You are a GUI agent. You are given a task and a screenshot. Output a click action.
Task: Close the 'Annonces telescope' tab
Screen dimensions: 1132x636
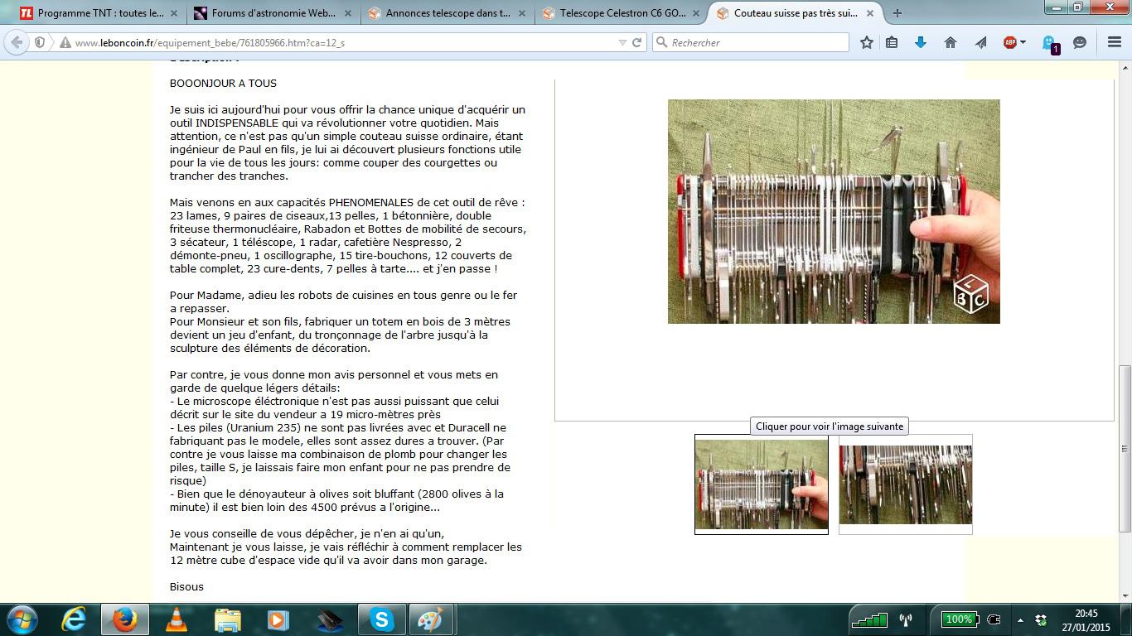(521, 13)
